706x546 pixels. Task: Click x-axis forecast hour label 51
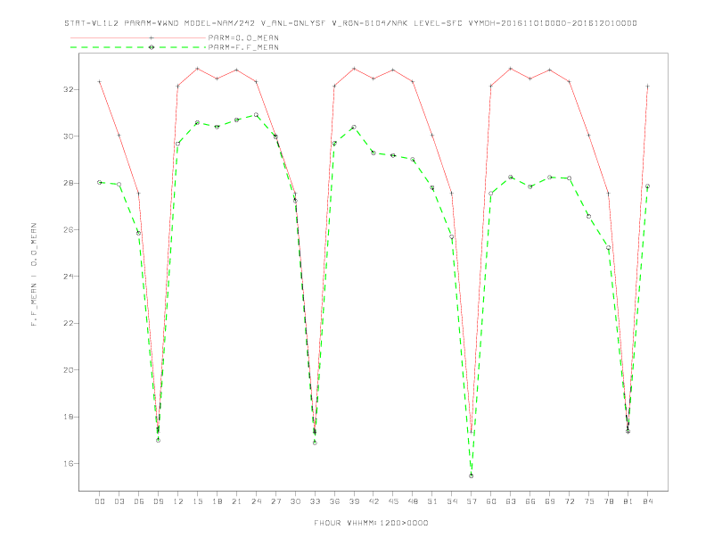pyautogui.click(x=432, y=501)
